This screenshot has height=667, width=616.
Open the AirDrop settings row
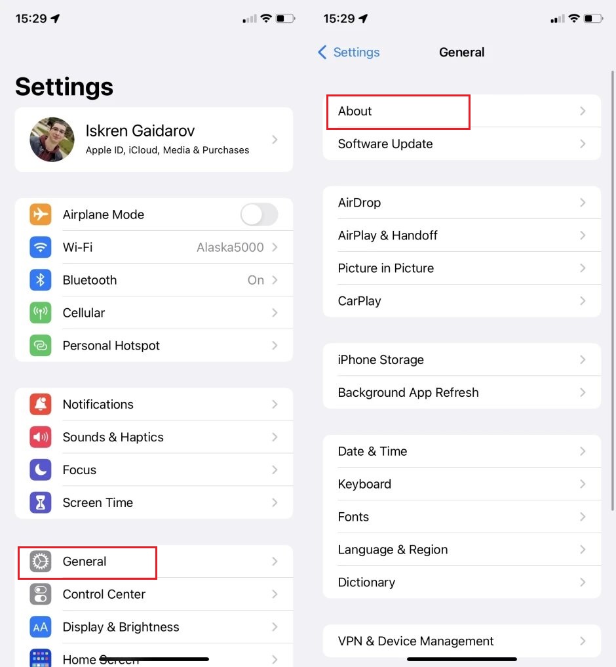[x=462, y=203]
